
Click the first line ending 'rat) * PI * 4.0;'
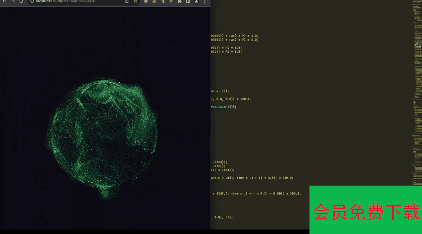pos(235,36)
